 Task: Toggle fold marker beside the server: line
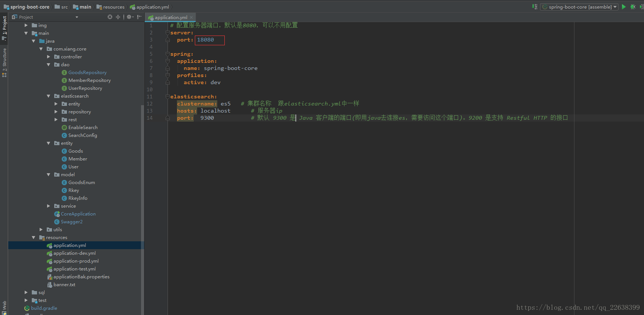coord(168,33)
